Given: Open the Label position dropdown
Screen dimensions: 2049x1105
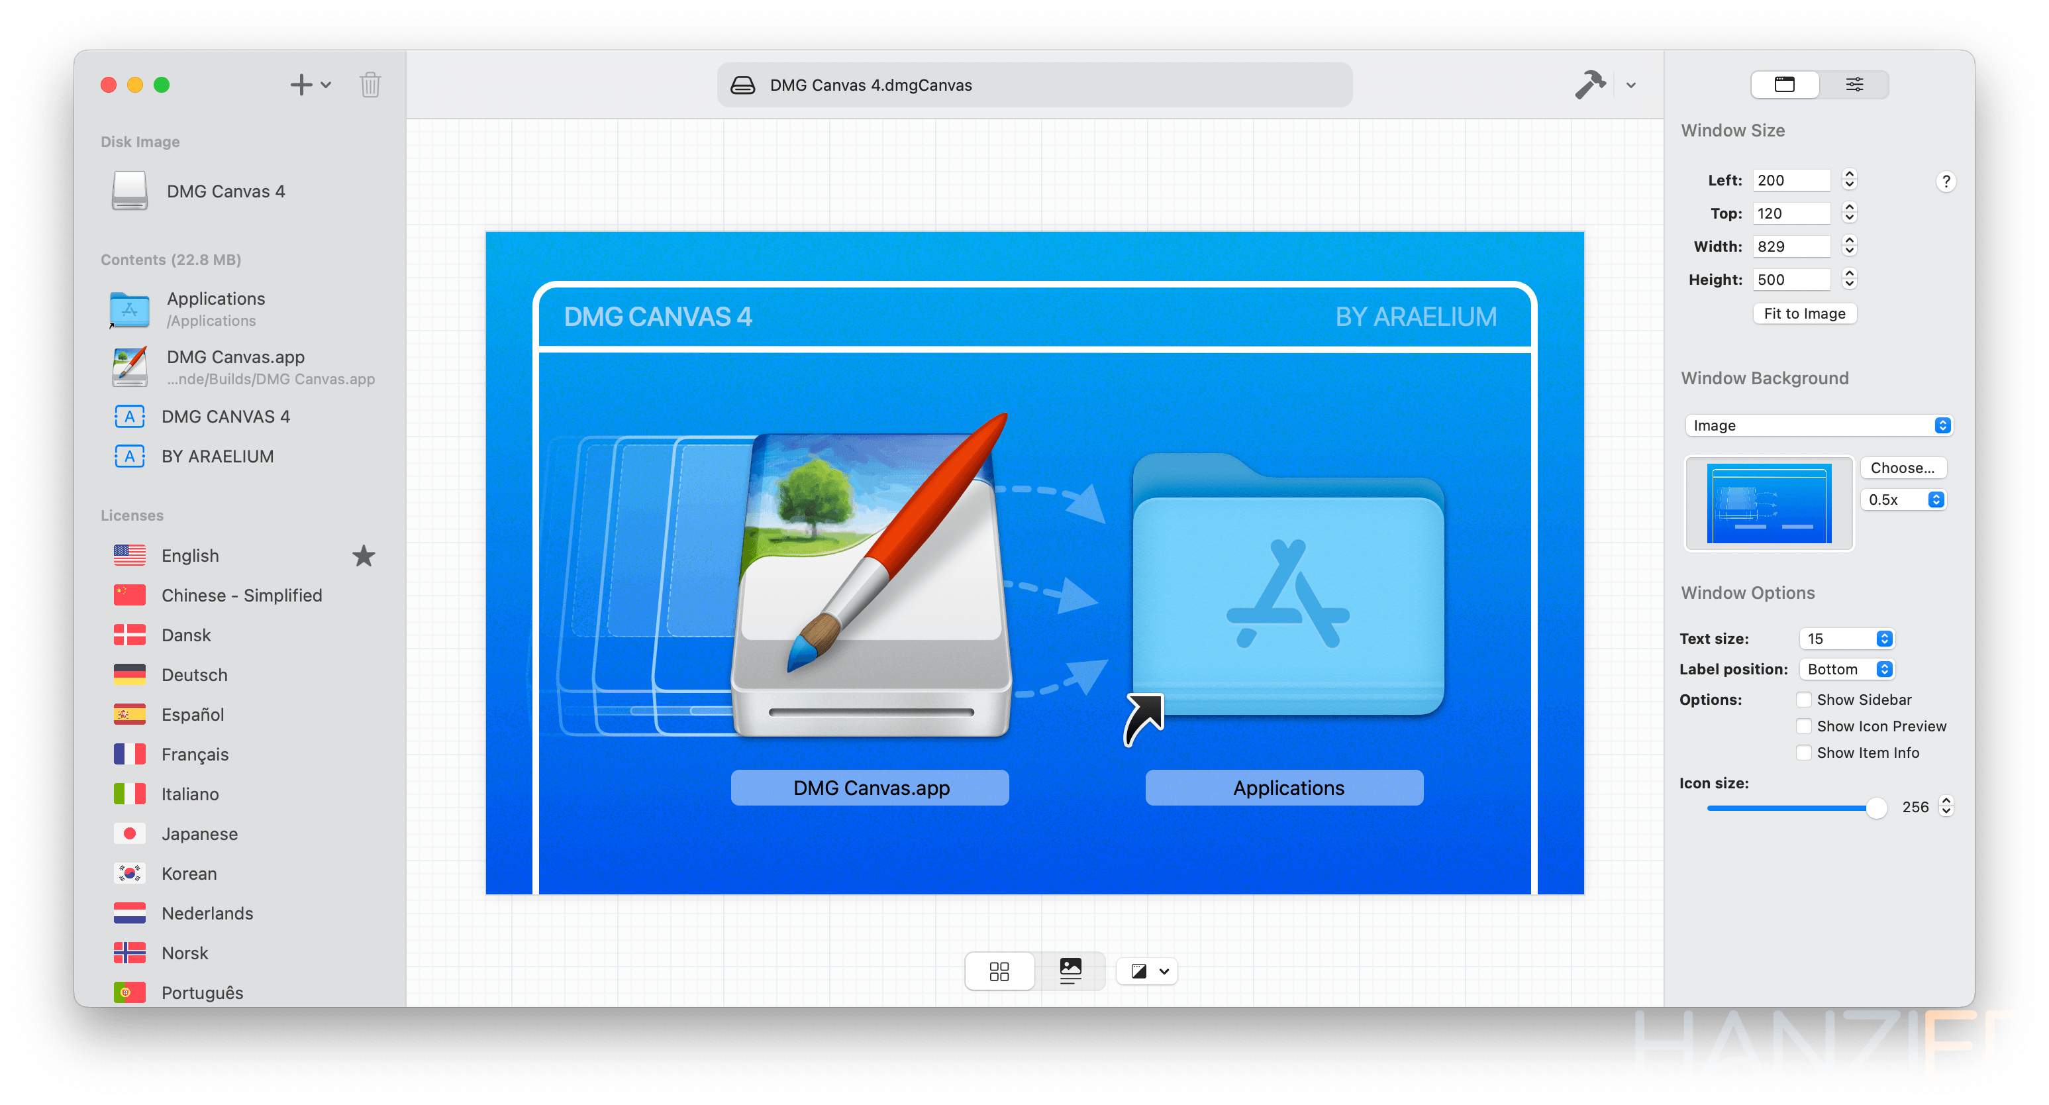Looking at the screenshot, I should click(1844, 668).
